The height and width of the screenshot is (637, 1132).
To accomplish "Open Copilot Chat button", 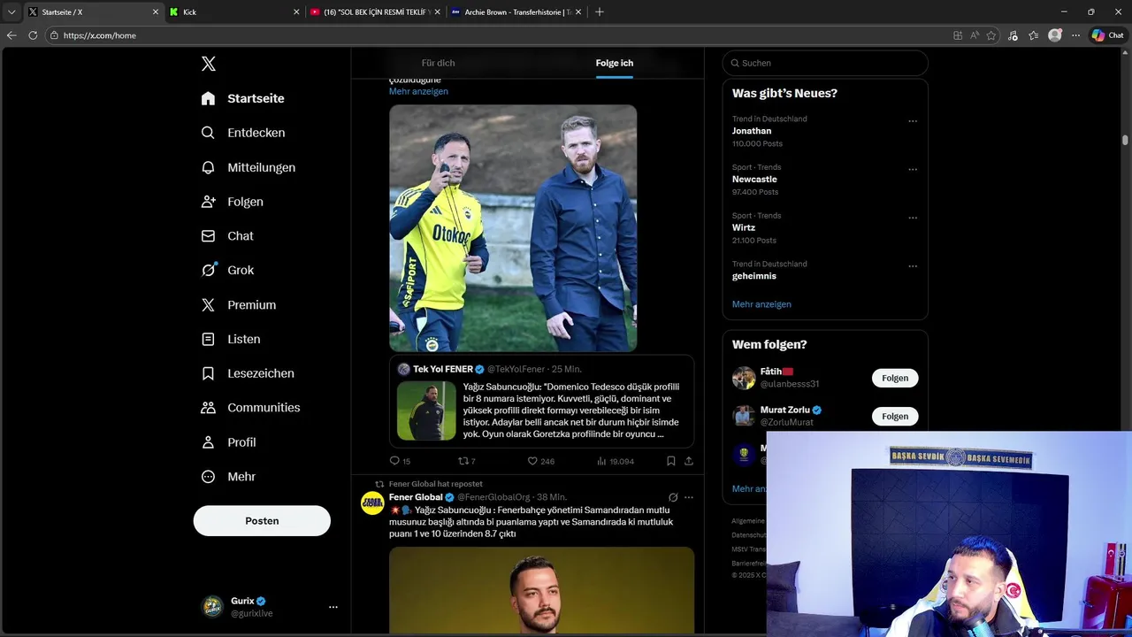I will pos(1107,35).
